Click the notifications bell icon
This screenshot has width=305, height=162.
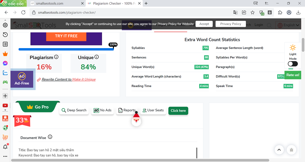point(5,147)
